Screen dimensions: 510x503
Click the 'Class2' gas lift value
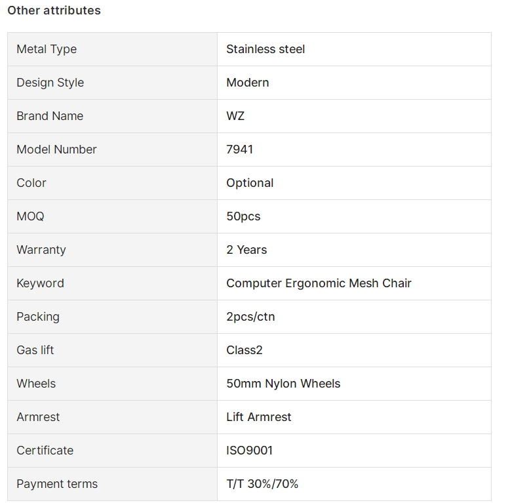click(x=245, y=350)
